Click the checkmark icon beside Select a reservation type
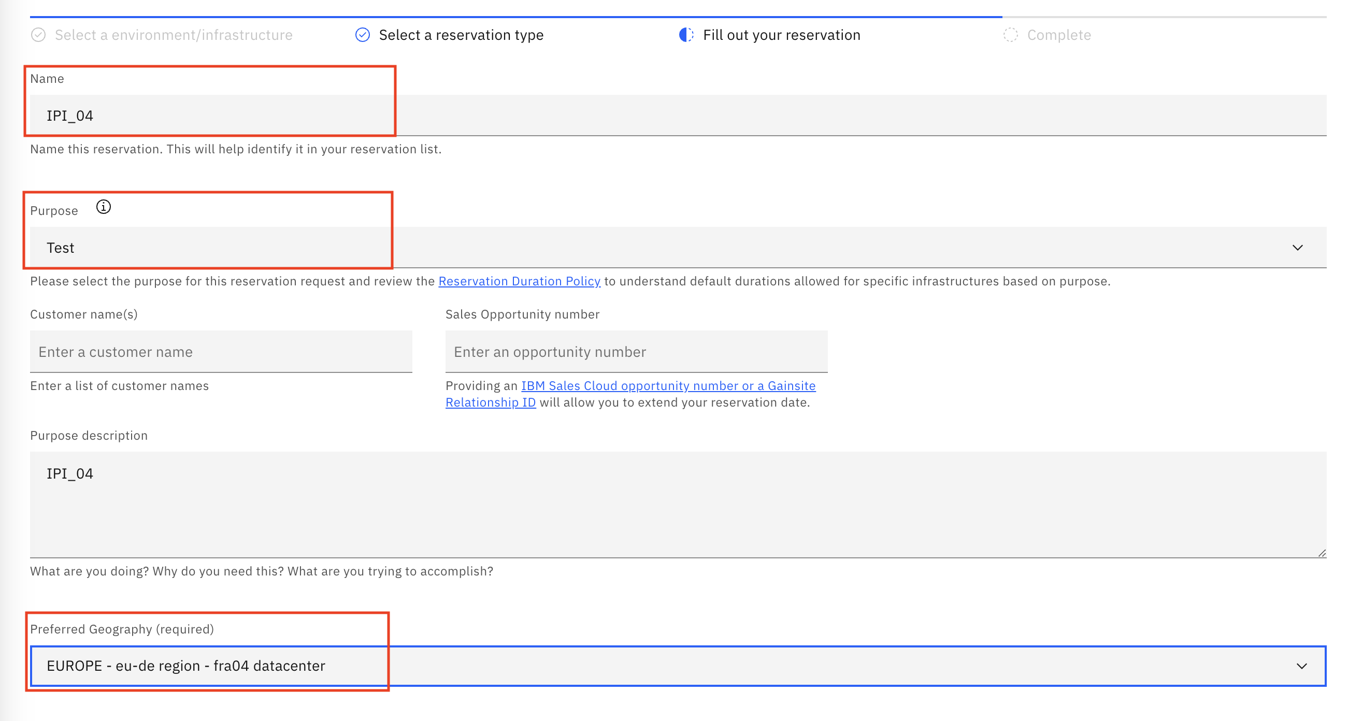1348x721 pixels. (363, 35)
